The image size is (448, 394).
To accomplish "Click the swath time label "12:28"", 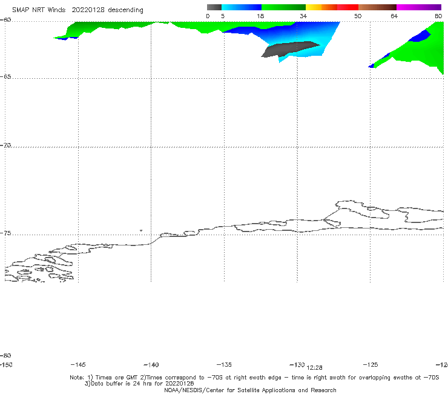I will tap(315, 368).
